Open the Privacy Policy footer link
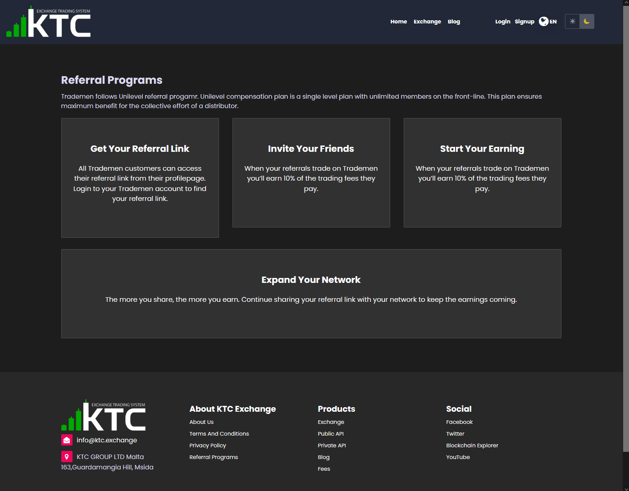Image resolution: width=629 pixels, height=491 pixels. [208, 446]
